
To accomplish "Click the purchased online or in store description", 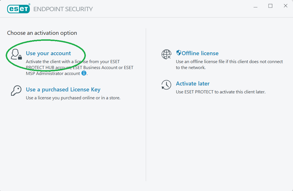I will tap(73, 98).
